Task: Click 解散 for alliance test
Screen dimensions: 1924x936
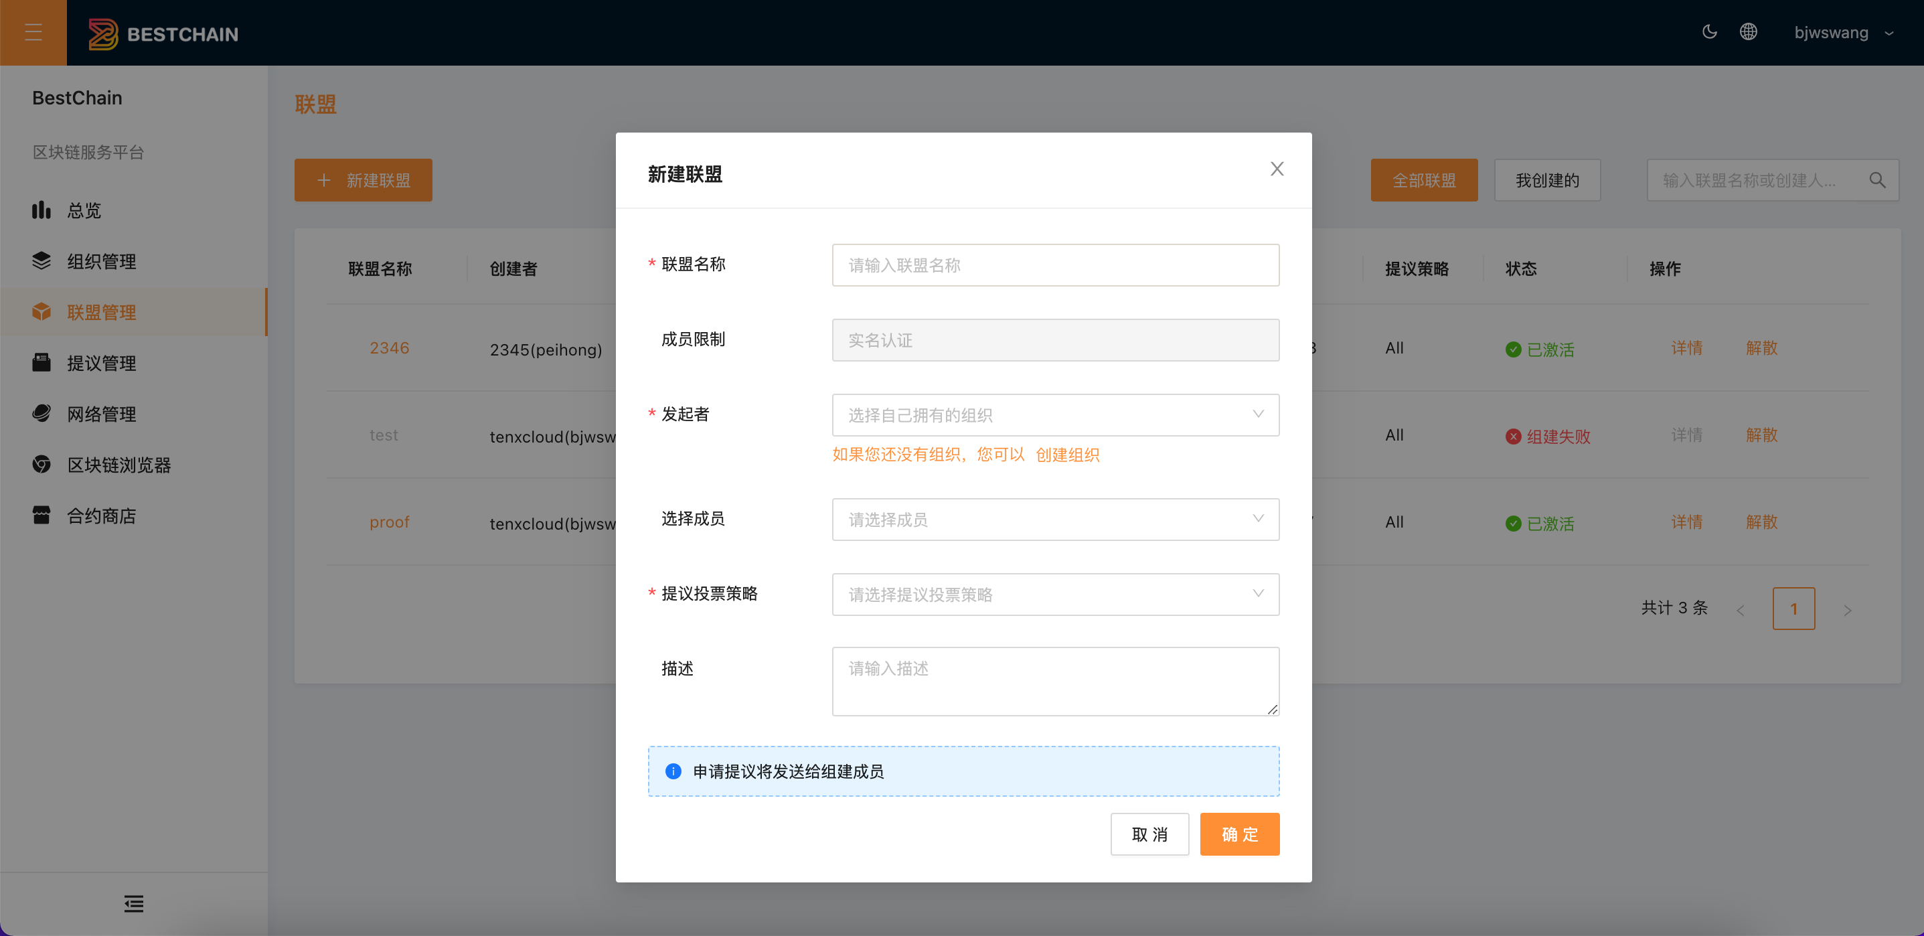Action: (1761, 435)
